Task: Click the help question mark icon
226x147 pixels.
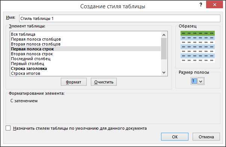Action: (x=201, y=5)
